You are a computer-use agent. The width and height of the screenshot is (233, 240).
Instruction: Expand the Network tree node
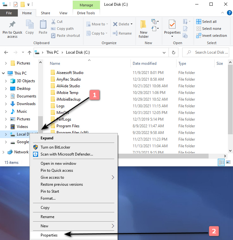point(3,152)
